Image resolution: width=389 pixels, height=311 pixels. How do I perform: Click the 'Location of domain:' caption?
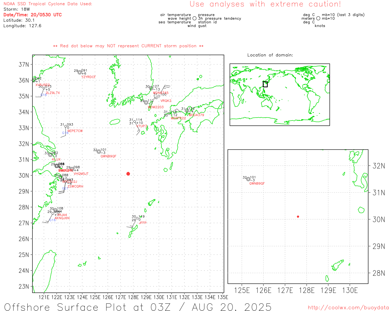(270, 55)
